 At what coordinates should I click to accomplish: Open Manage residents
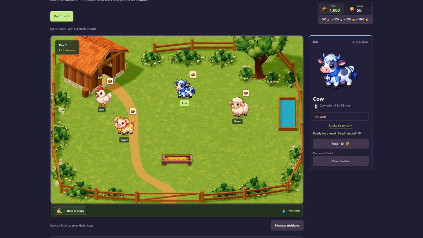point(287,226)
